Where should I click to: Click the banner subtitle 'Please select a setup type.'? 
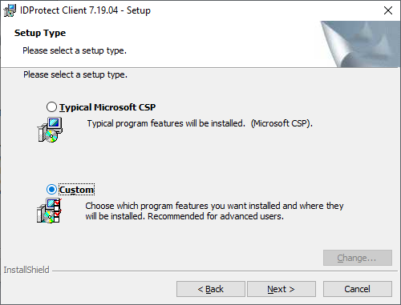pyautogui.click(x=75, y=50)
